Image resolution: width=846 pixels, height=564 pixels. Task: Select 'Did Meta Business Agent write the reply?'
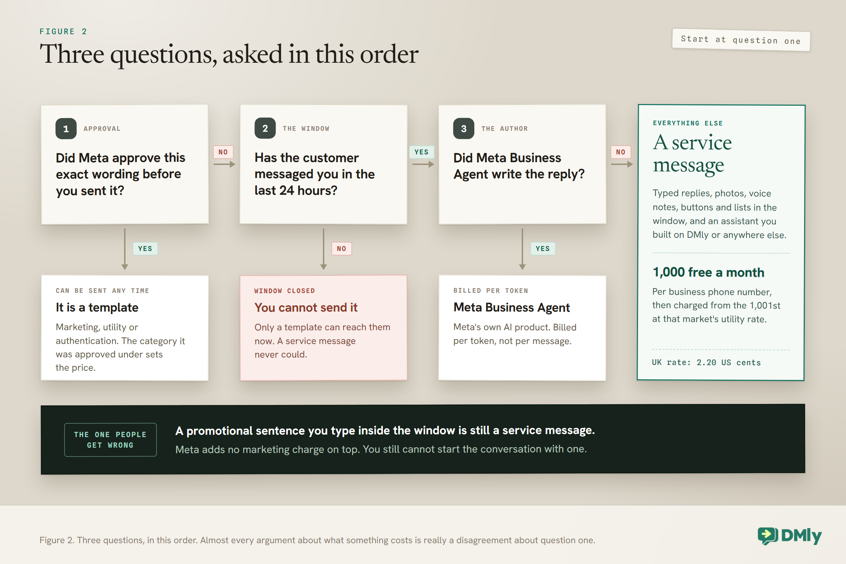click(x=519, y=166)
